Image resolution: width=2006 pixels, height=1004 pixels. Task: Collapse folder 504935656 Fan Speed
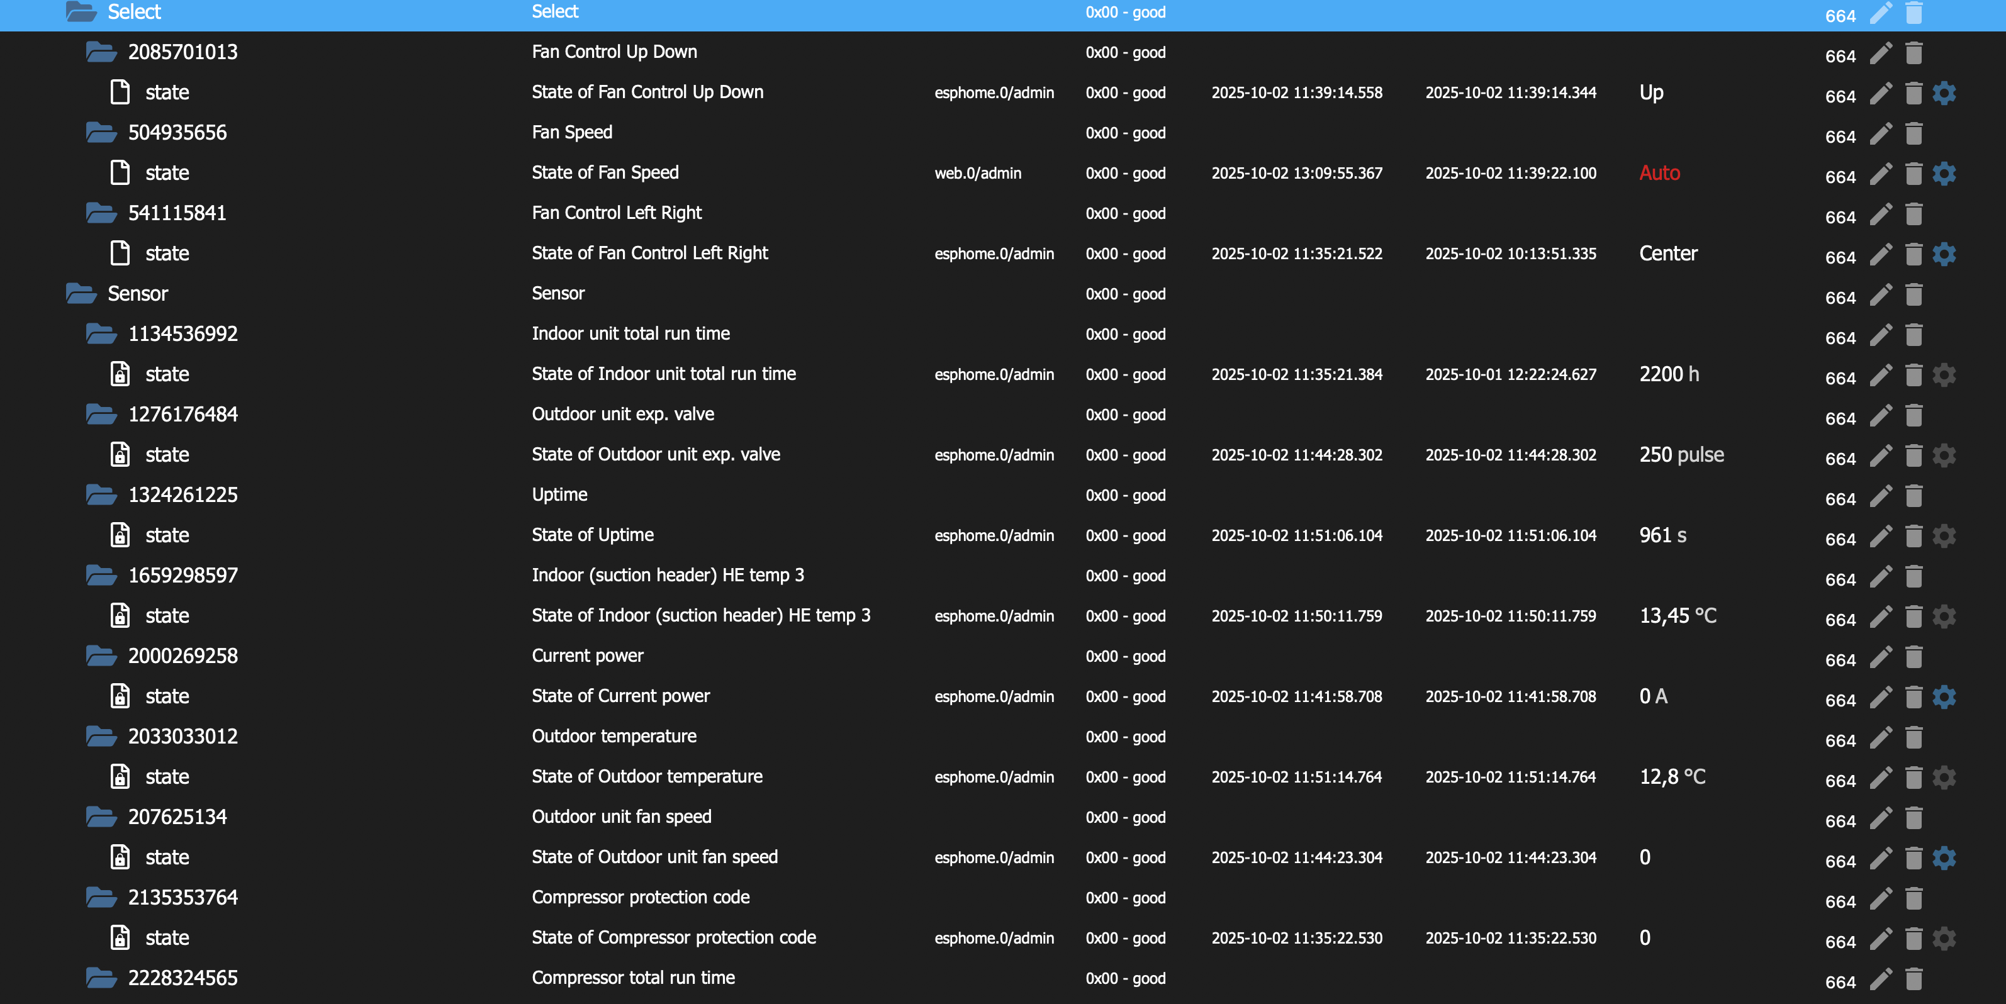[x=101, y=132]
